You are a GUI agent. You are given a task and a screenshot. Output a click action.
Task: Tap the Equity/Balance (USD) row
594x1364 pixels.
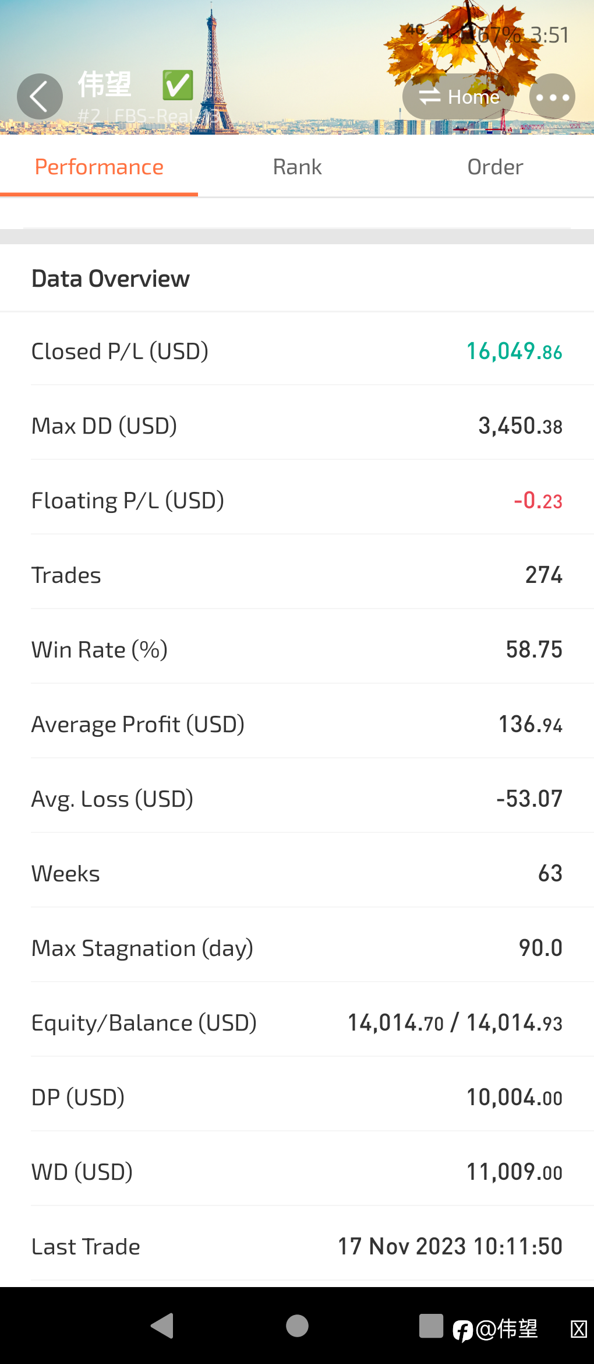(297, 1023)
